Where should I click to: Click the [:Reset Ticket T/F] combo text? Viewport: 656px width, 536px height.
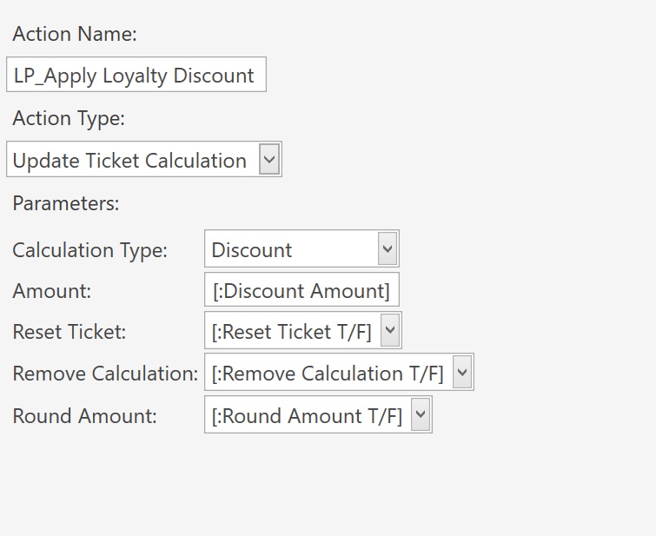292,332
